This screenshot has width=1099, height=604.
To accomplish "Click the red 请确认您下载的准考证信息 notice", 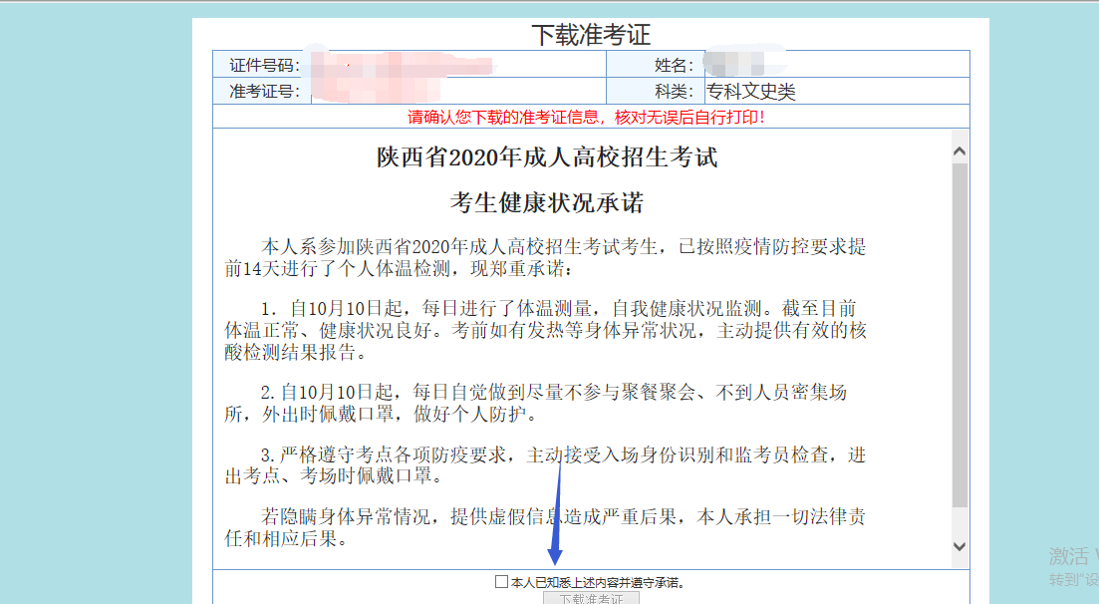I will (587, 118).
